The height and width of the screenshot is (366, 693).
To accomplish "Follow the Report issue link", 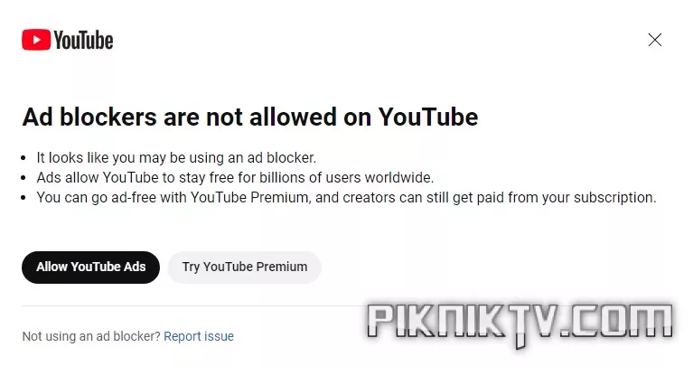I will (x=199, y=336).
